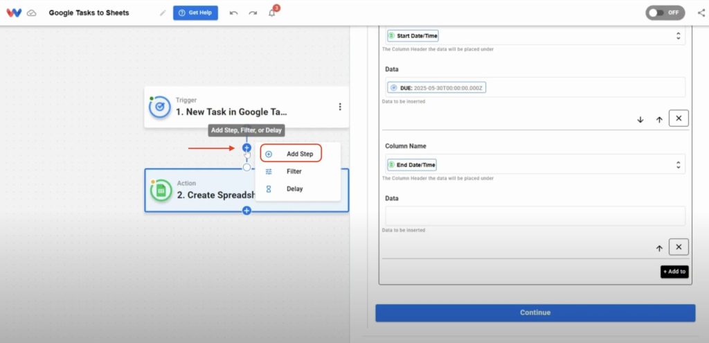Click the + Add to button
The height and width of the screenshot is (343, 709).
point(674,272)
